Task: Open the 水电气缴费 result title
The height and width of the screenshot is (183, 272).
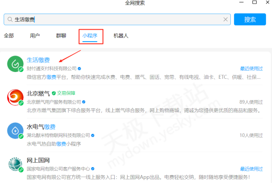Action: (41, 127)
